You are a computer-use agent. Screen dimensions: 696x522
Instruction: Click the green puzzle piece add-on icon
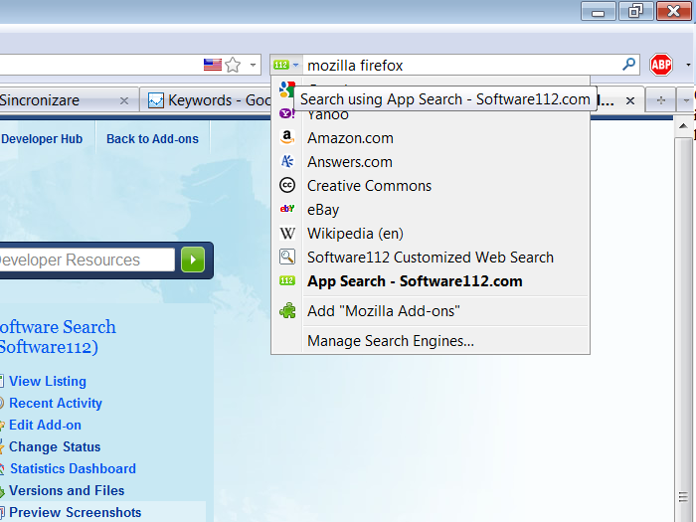click(287, 310)
